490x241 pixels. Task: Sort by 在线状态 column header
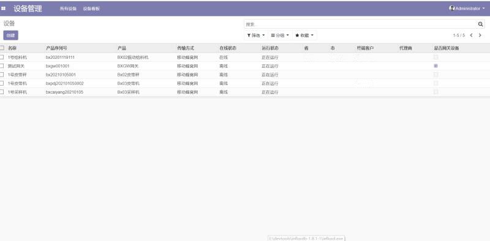point(228,48)
